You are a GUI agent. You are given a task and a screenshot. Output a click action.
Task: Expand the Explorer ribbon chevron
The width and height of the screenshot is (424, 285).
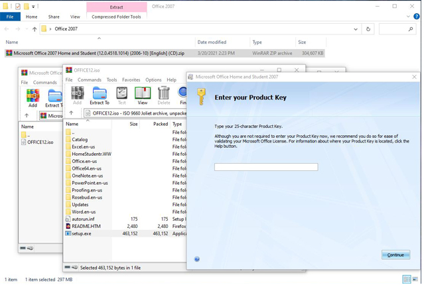pos(408,17)
